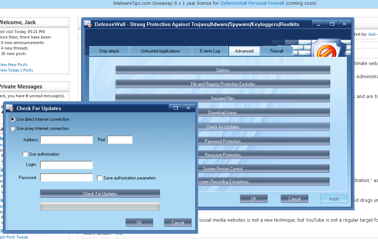The width and height of the screenshot is (378, 240).
Task: Click OK in Check For Updates dialog
Action: (139, 223)
